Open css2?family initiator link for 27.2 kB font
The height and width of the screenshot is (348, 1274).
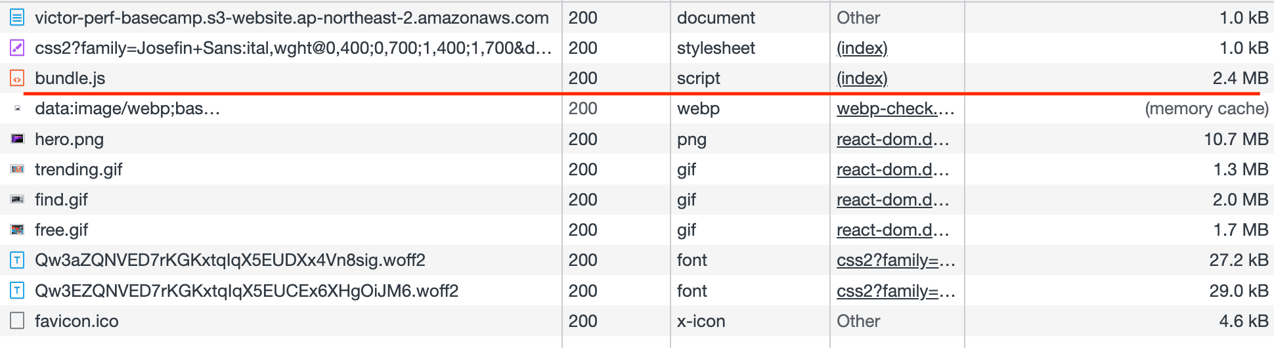pos(894,261)
